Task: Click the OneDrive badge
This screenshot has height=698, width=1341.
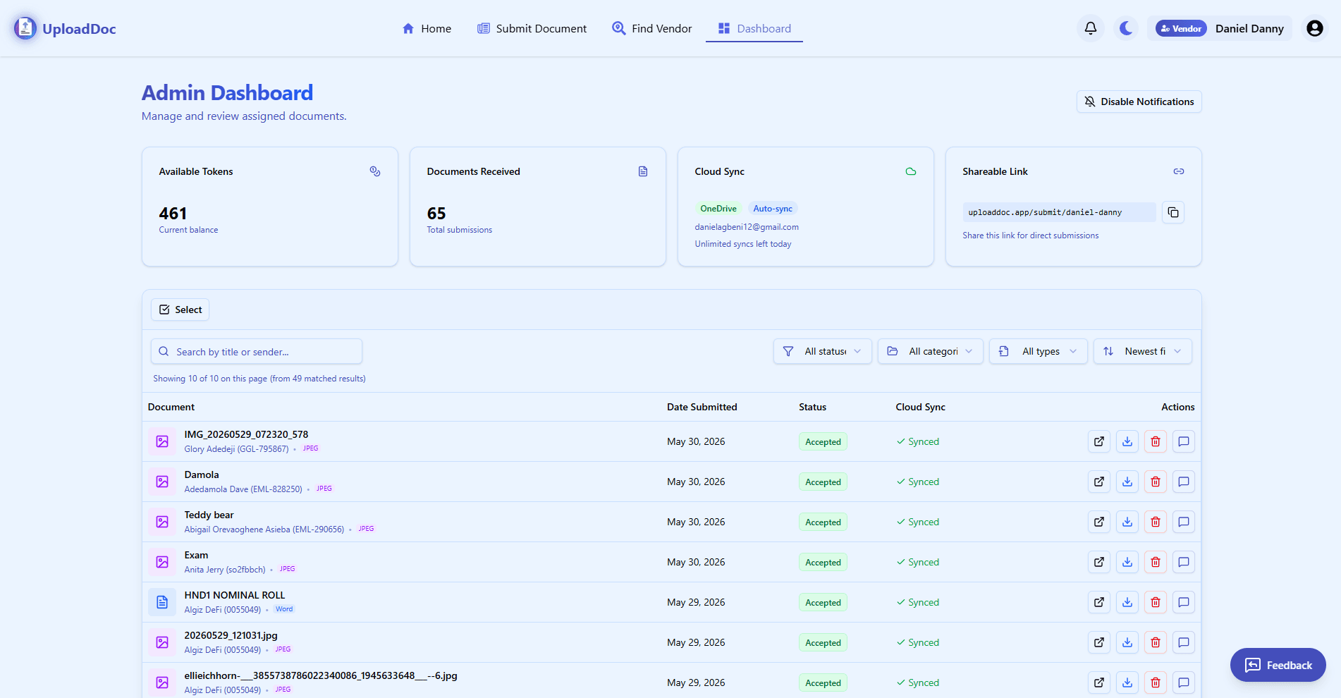Action: [x=718, y=209]
